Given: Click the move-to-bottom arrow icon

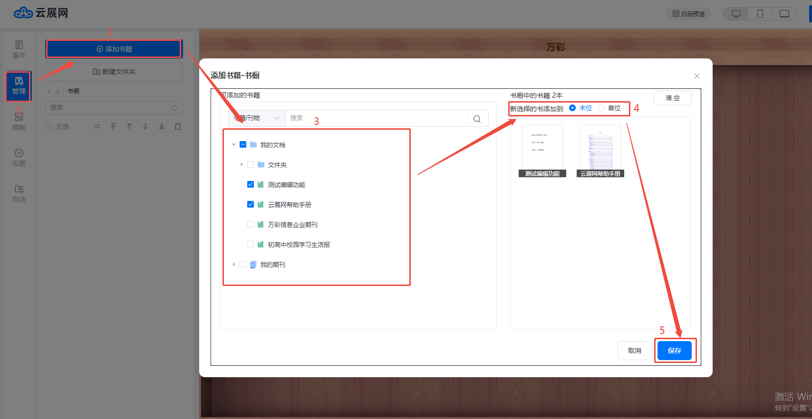Looking at the screenshot, I should 162,126.
